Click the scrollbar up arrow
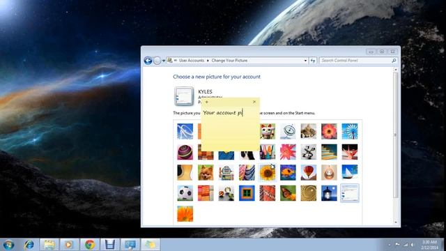446x251 pixels. [395, 70]
